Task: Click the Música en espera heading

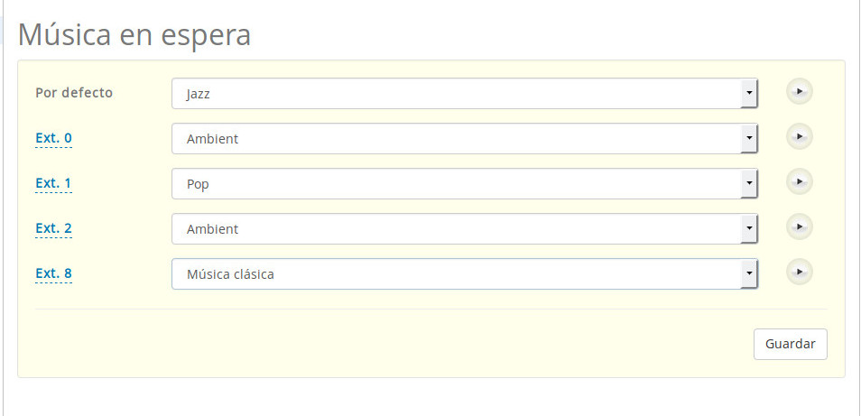Action: [134, 34]
